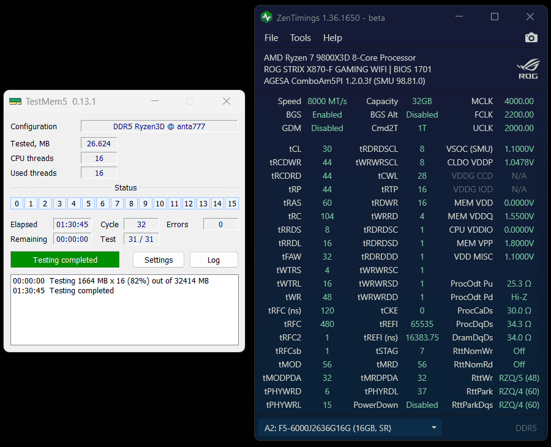Click the Elapsed time field 01:30:45
This screenshot has height=447, width=551.
[72, 224]
